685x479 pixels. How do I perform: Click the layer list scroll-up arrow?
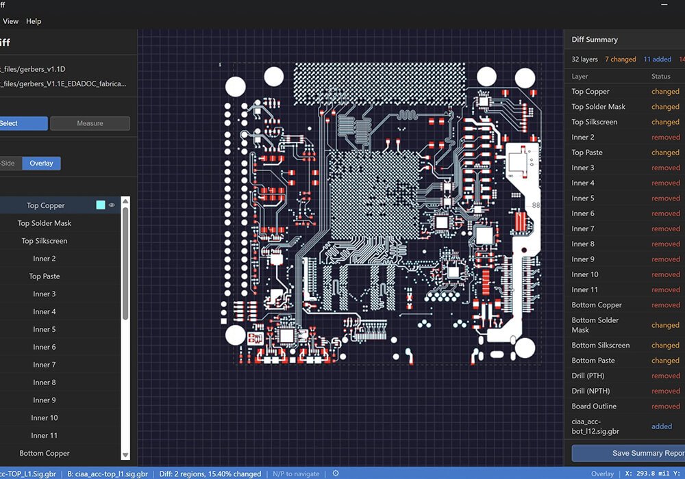click(x=125, y=201)
